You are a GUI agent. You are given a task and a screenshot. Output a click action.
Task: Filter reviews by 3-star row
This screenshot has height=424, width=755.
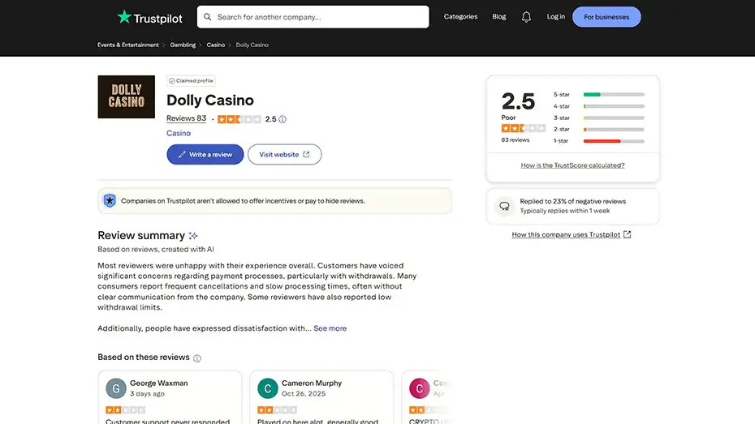598,118
